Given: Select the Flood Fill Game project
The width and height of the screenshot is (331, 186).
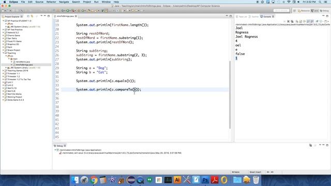Looking at the screenshot, I should (14, 41).
